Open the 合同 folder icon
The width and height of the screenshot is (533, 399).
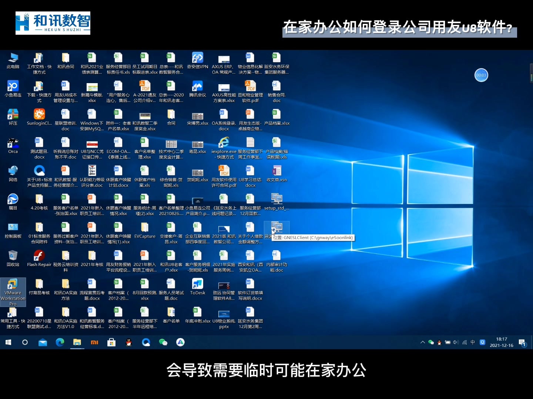(171, 117)
